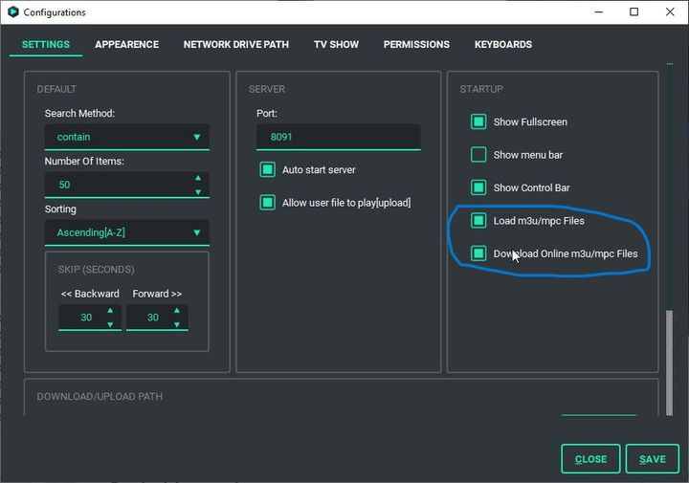Image resolution: width=689 pixels, height=483 pixels.
Task: Click the SERVER section heading
Action: point(267,89)
